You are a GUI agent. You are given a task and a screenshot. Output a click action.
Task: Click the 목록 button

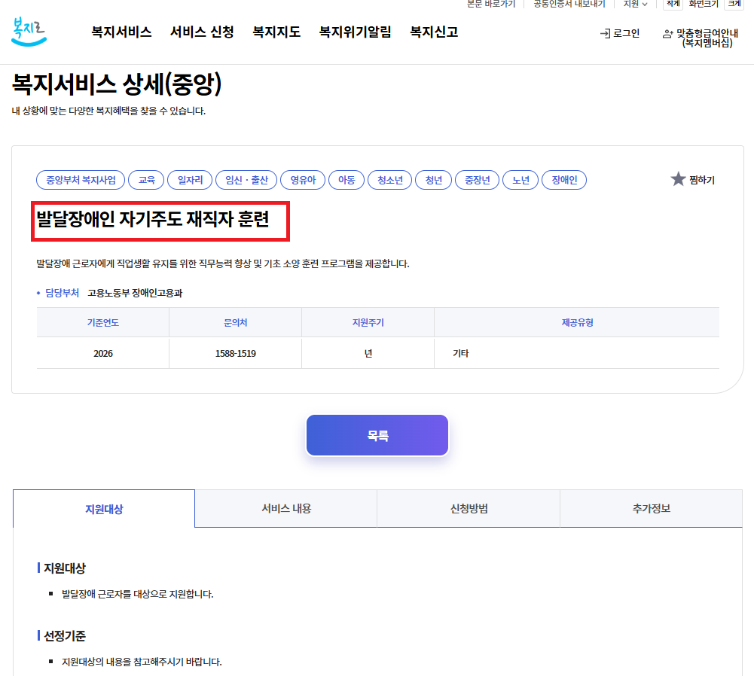tap(377, 435)
